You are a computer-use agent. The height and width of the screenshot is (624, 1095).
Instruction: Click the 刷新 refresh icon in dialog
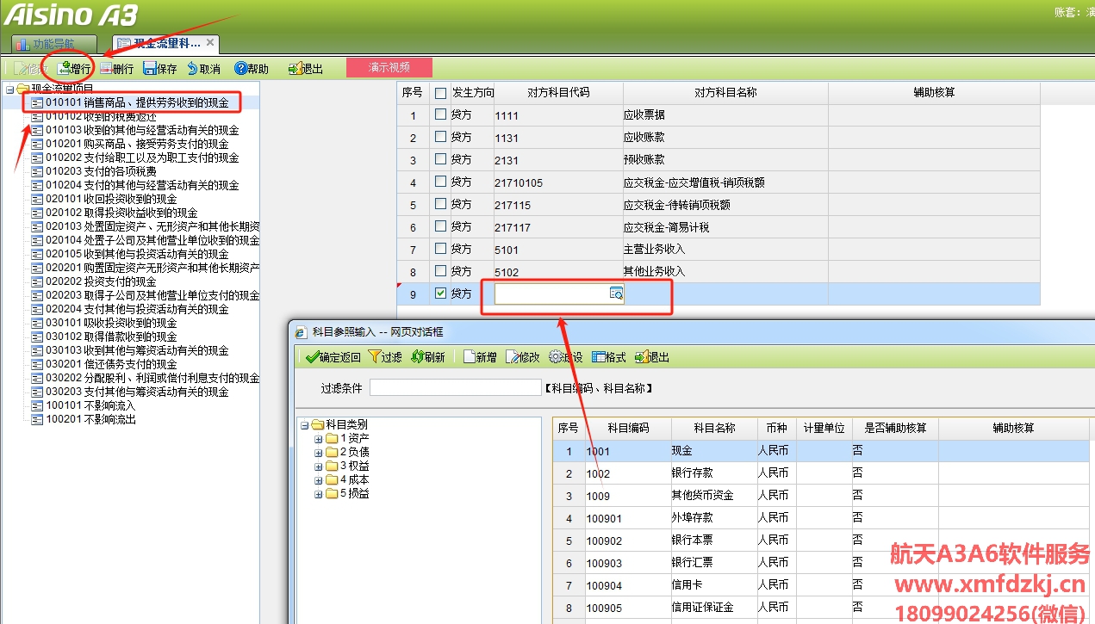tap(418, 357)
